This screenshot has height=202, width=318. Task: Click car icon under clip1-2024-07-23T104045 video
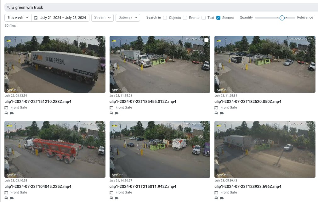coord(6,198)
